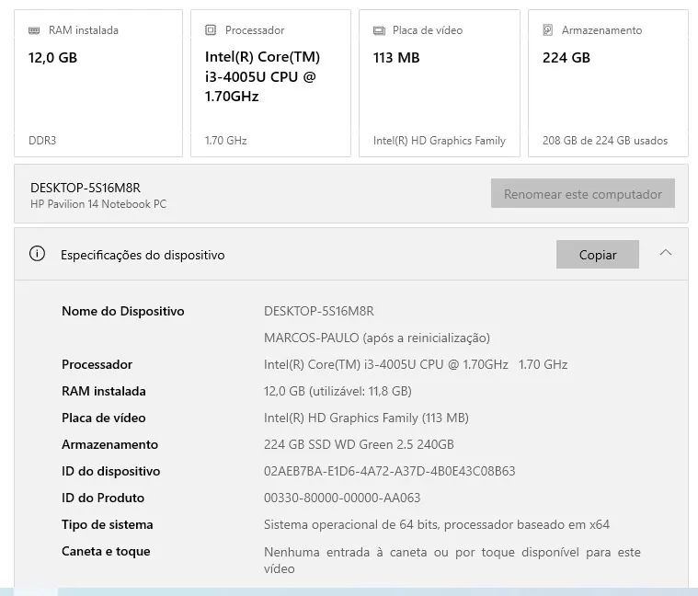The height and width of the screenshot is (596, 698).
Task: Click the Caneta e toque label
Action: (x=106, y=552)
